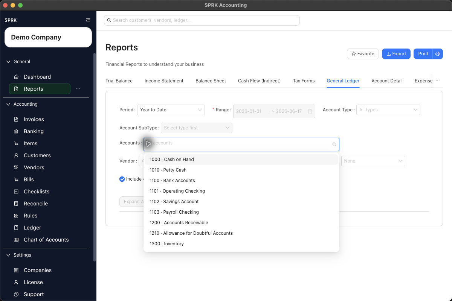The width and height of the screenshot is (452, 301).
Task: Select 1000 · Cash on Hand
Action: pos(241,160)
